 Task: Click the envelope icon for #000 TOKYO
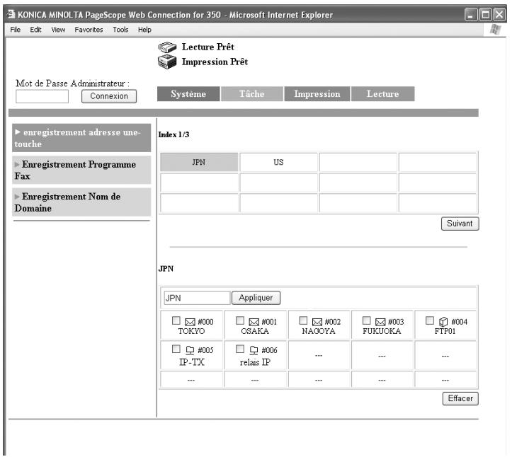pos(190,322)
